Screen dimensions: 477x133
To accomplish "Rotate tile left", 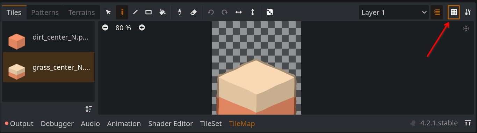I will tap(211, 12).
